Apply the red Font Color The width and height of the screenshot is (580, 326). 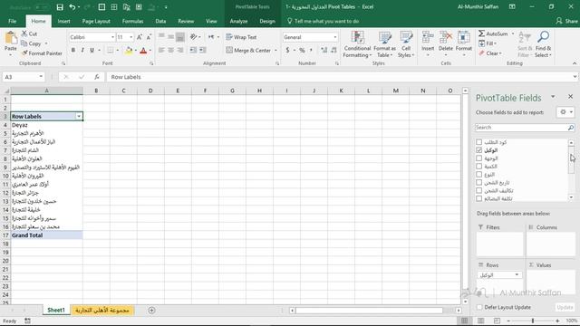[143, 51]
